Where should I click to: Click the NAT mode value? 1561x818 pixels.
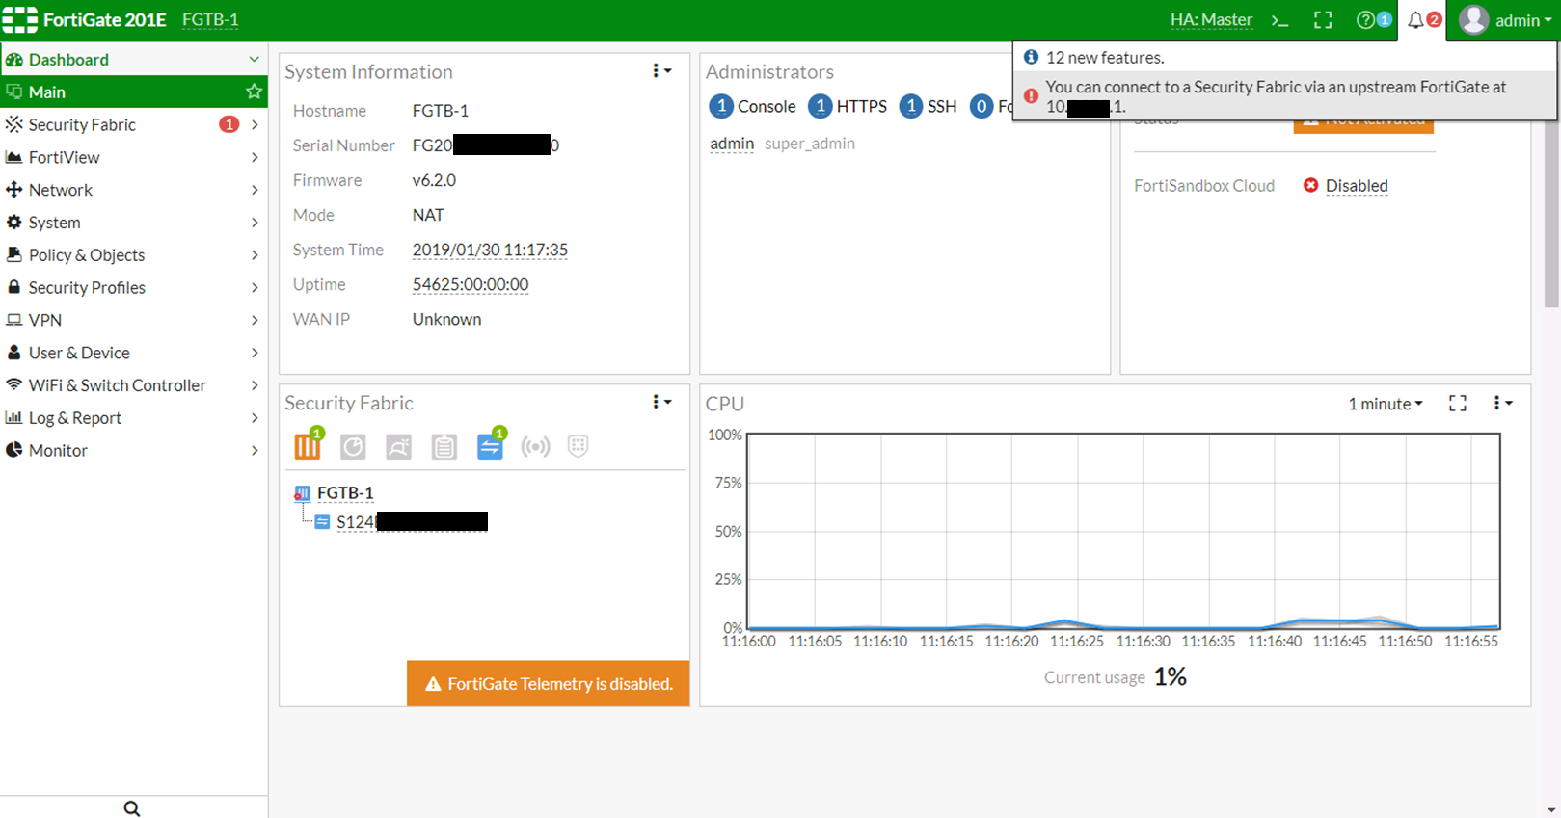point(428,215)
